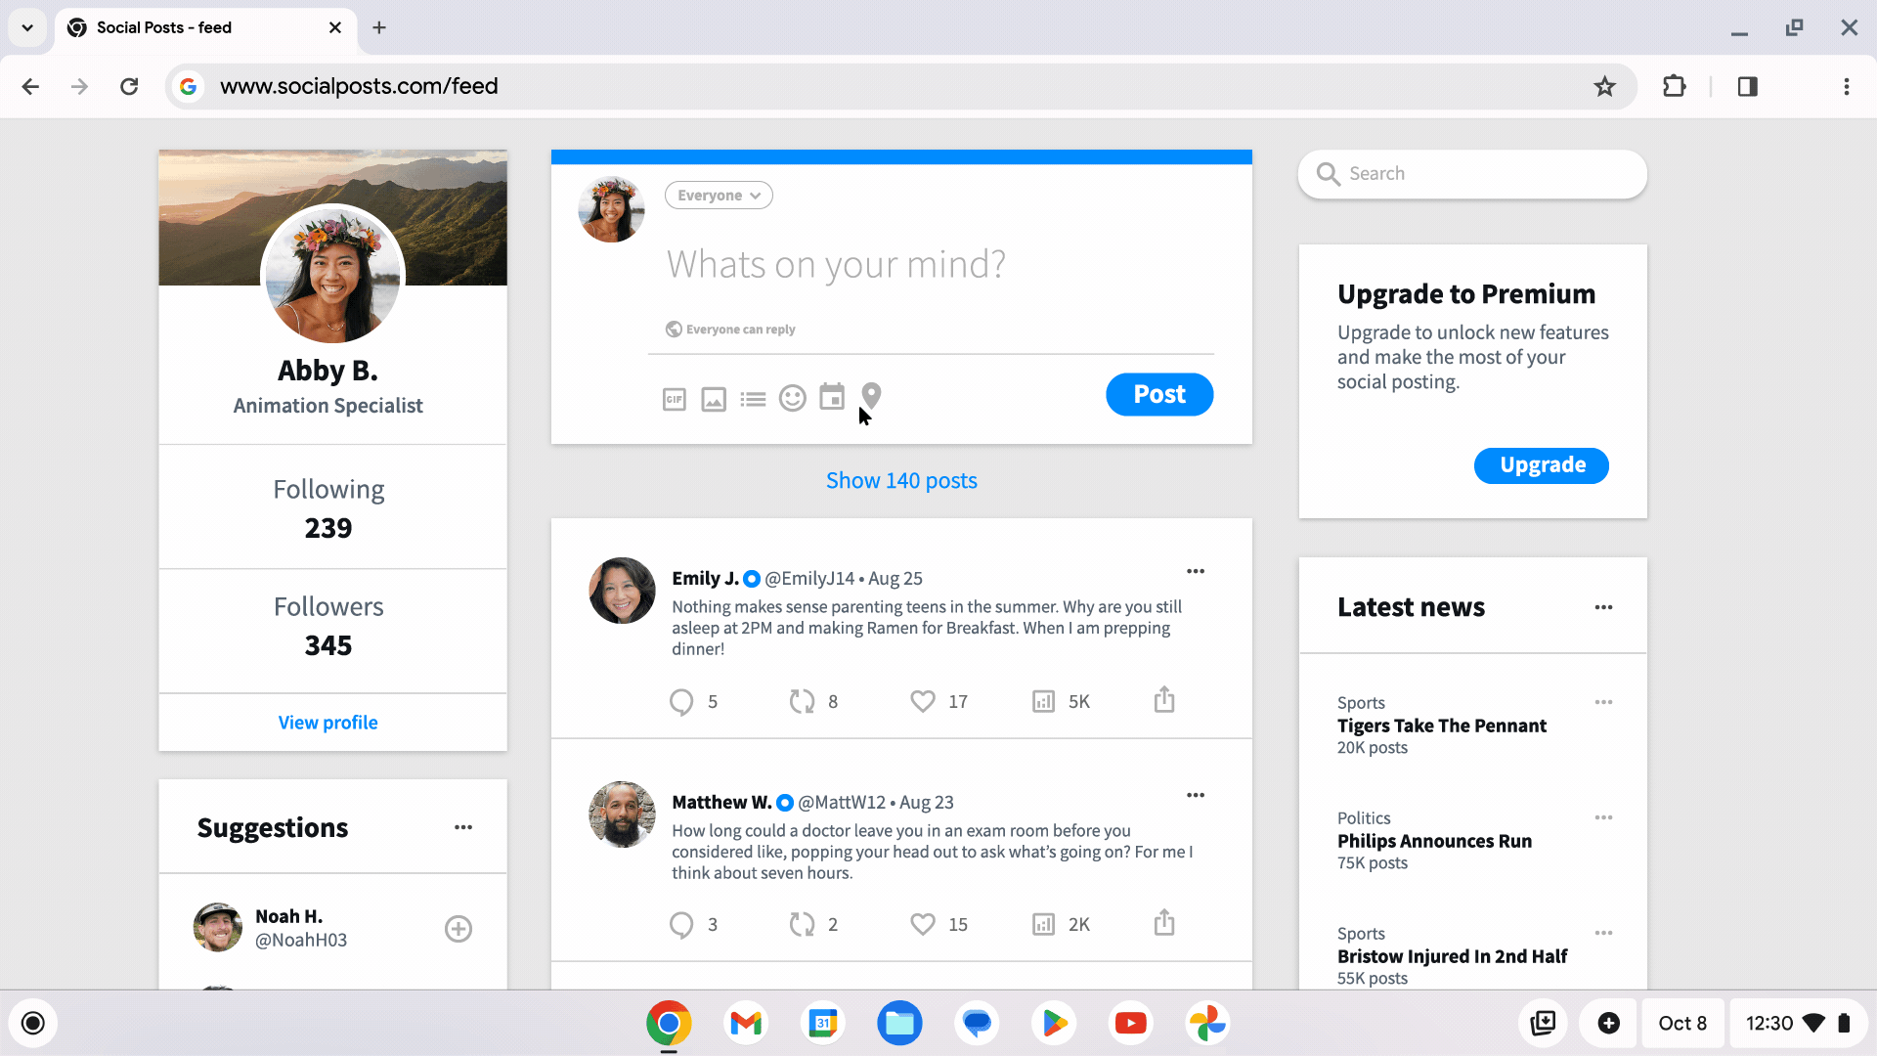
Task: Repost Emily J.'s post
Action: [802, 701]
